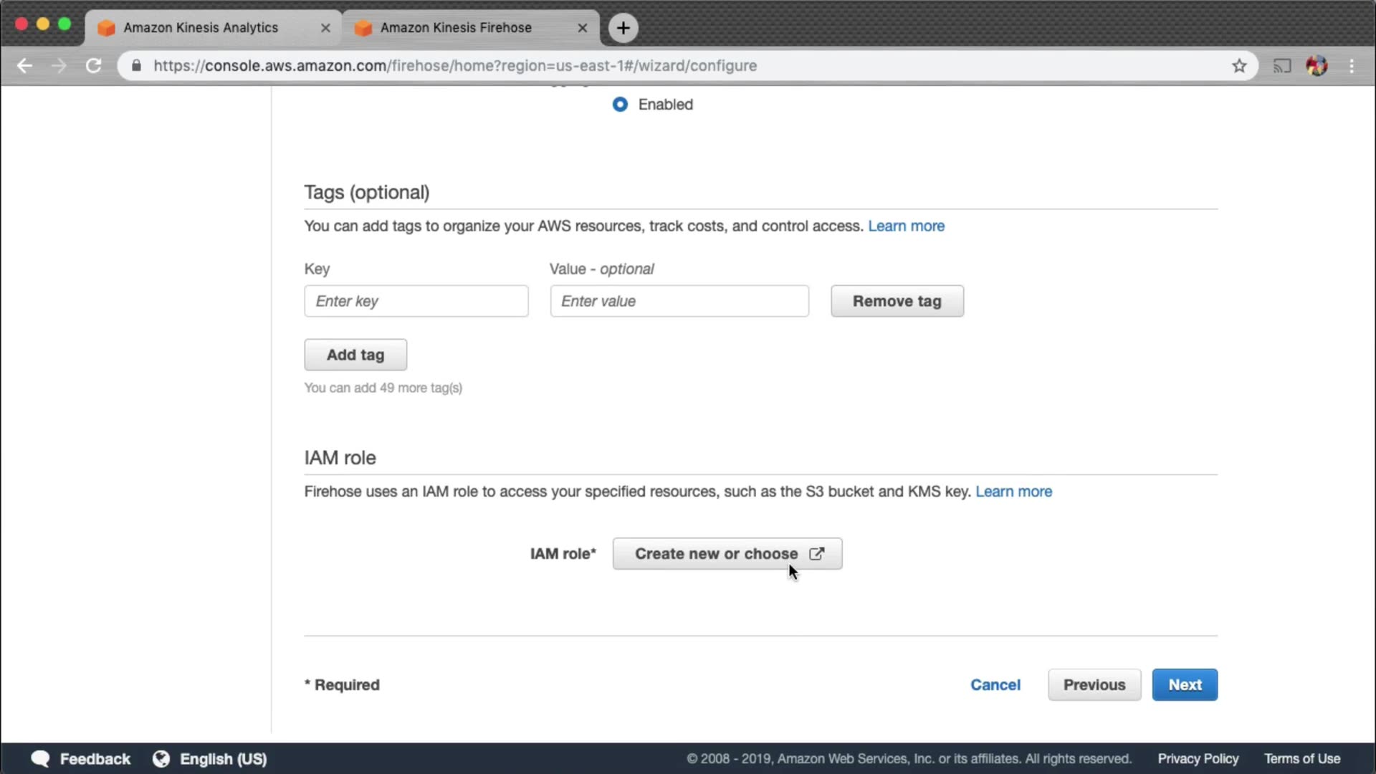Click the browser back arrow icon
This screenshot has width=1376, height=774.
24,66
